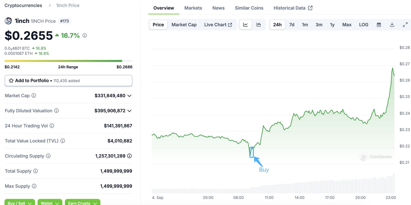Image resolution: width=411 pixels, height=205 pixels.
Task: Open the Wallet dropdown
Action: click(x=50, y=203)
